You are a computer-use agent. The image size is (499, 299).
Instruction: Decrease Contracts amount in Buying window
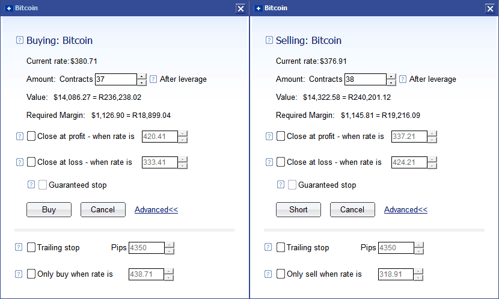pyautogui.click(x=142, y=82)
